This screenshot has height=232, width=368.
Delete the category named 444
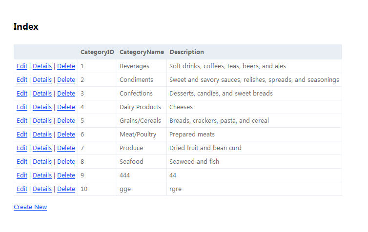(66, 175)
